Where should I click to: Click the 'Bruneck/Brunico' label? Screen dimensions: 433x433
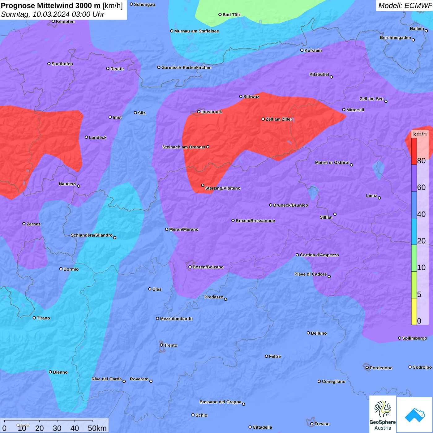[x=291, y=205]
